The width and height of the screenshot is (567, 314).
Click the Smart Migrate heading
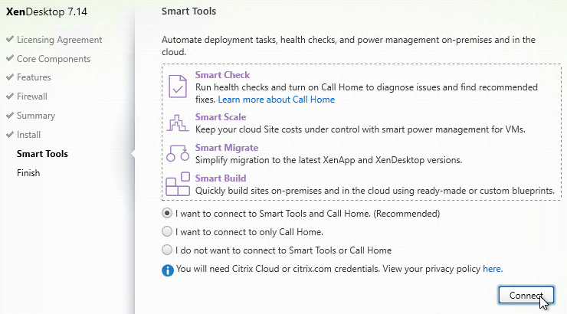(x=227, y=148)
